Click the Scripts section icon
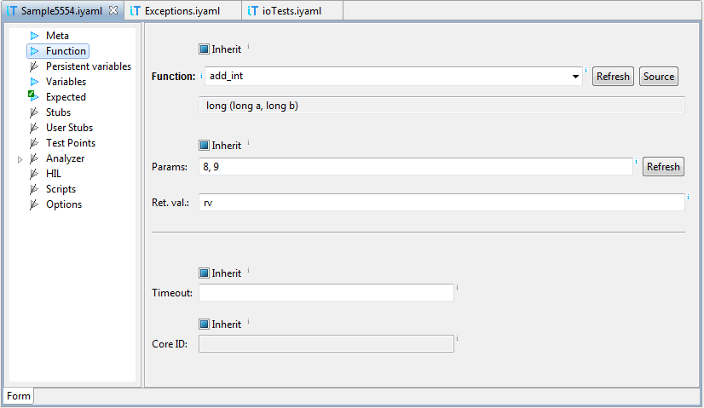This screenshot has width=704, height=408. tap(34, 189)
